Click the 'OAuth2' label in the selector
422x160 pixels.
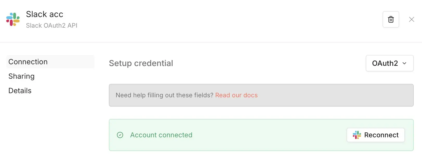[385, 63]
